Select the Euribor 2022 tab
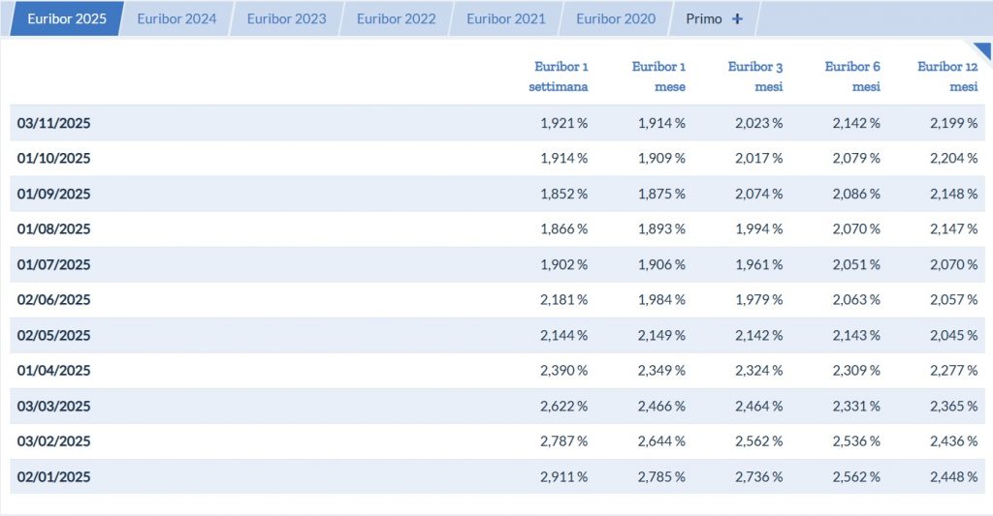Screen dimensions: 993x516 point(396,18)
